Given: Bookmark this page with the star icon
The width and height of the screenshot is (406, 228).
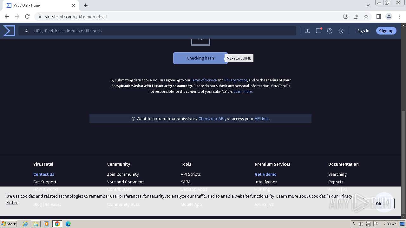Looking at the screenshot, I should tap(366, 16).
